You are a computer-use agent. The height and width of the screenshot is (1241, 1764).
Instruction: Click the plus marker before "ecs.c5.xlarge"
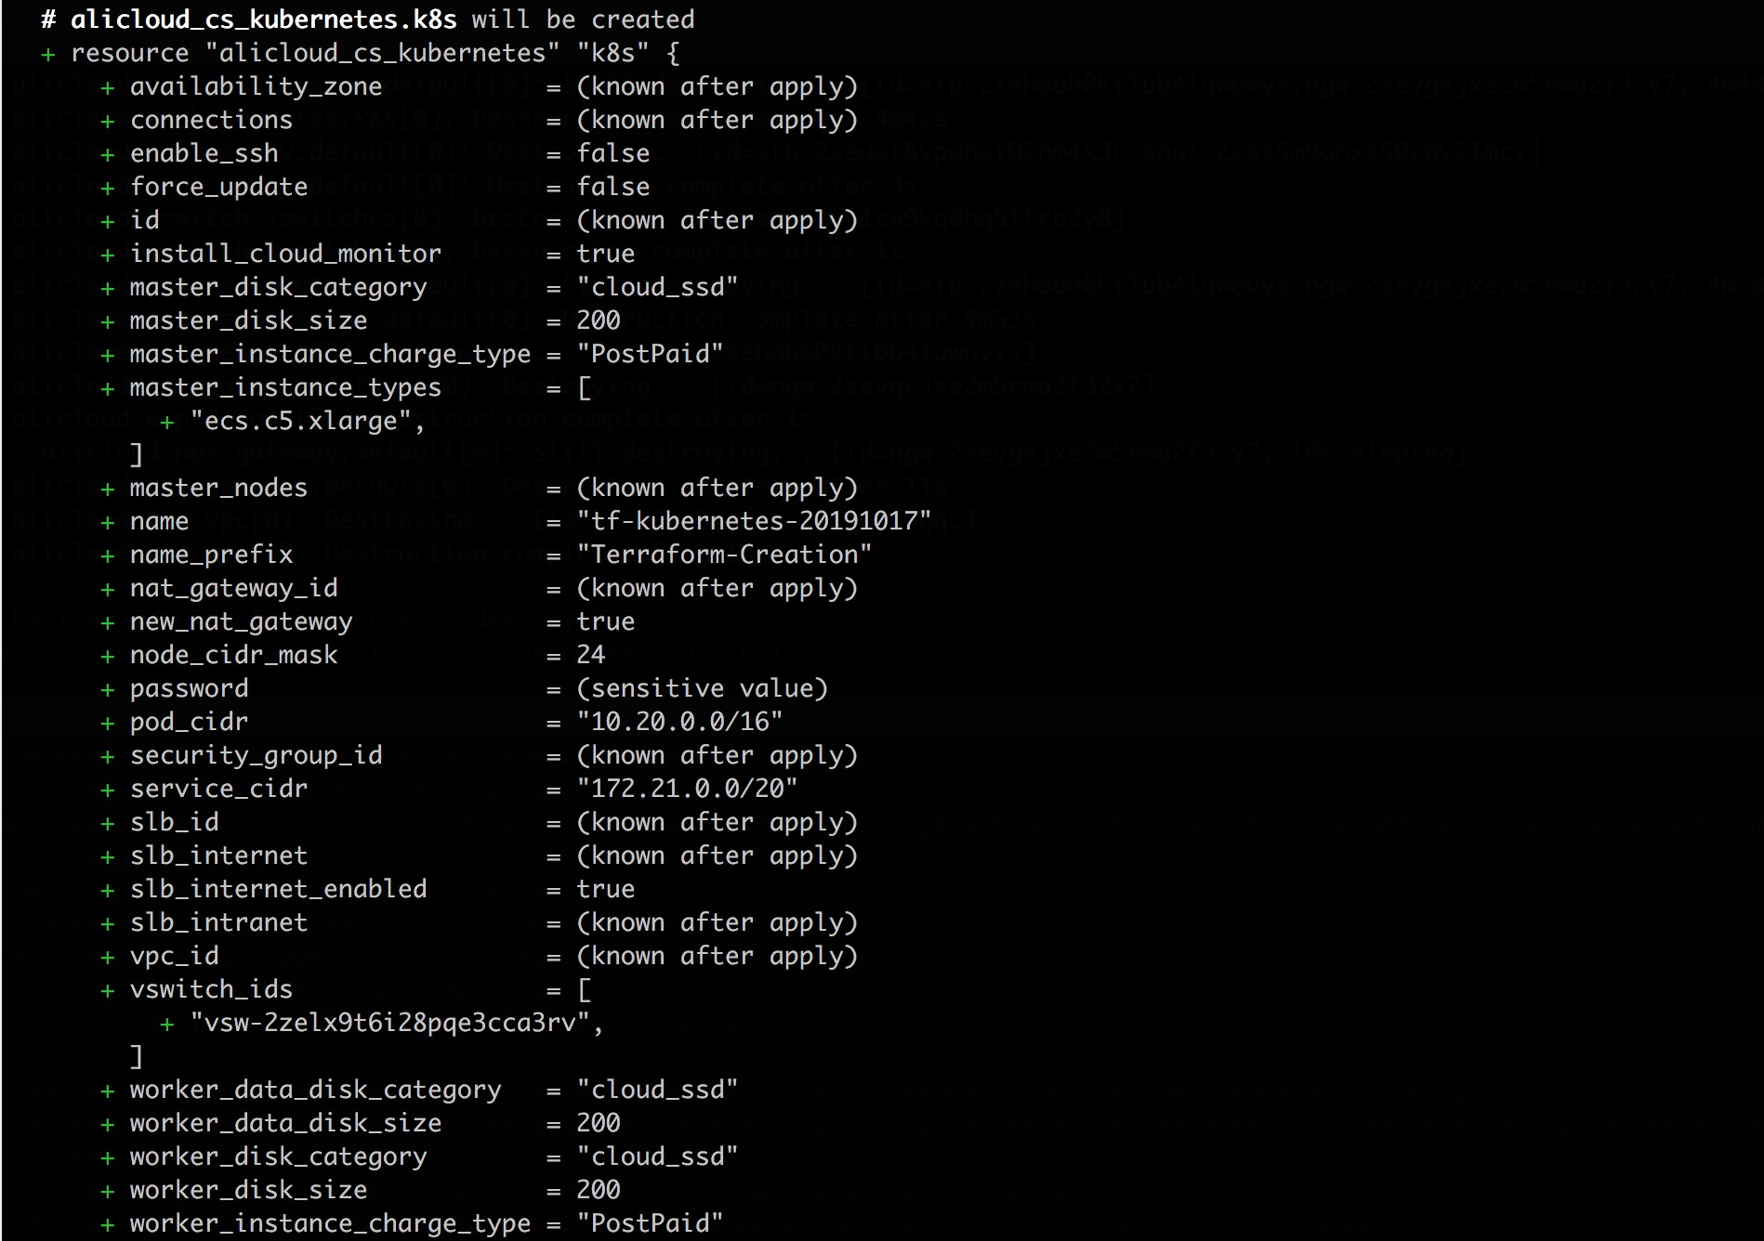tap(167, 422)
